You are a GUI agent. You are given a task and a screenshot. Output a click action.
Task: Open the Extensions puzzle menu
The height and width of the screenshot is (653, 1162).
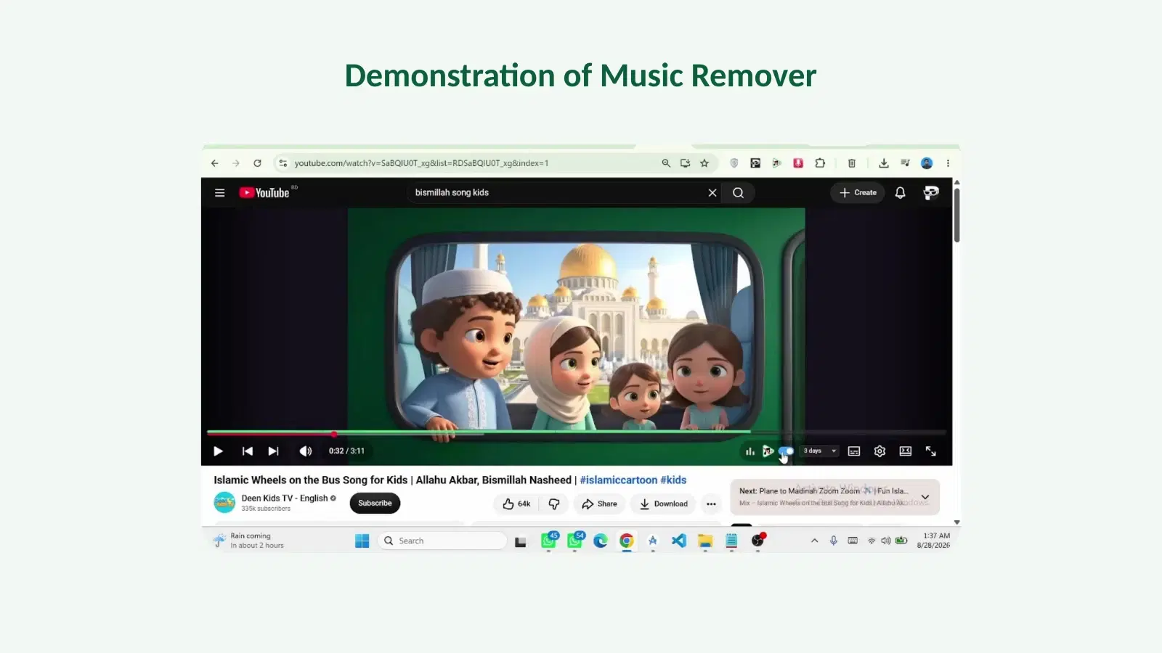[x=820, y=163]
